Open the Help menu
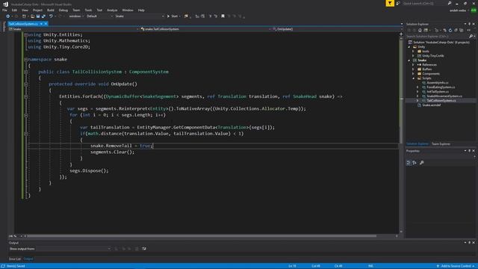 tap(141, 10)
